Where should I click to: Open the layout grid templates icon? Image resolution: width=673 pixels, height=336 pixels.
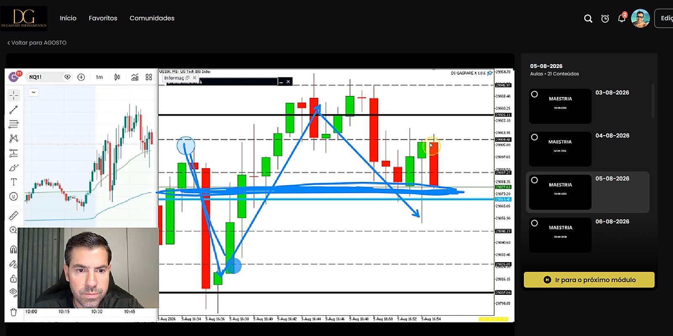tap(149, 77)
